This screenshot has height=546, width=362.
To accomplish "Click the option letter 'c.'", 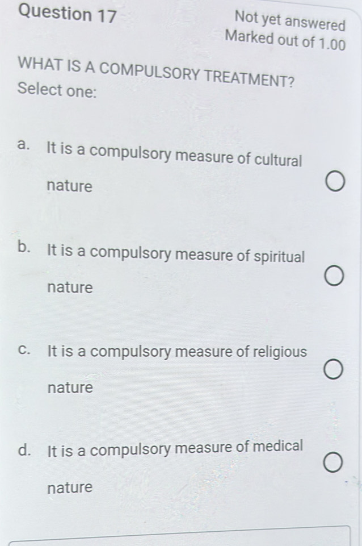I will click(23, 352).
